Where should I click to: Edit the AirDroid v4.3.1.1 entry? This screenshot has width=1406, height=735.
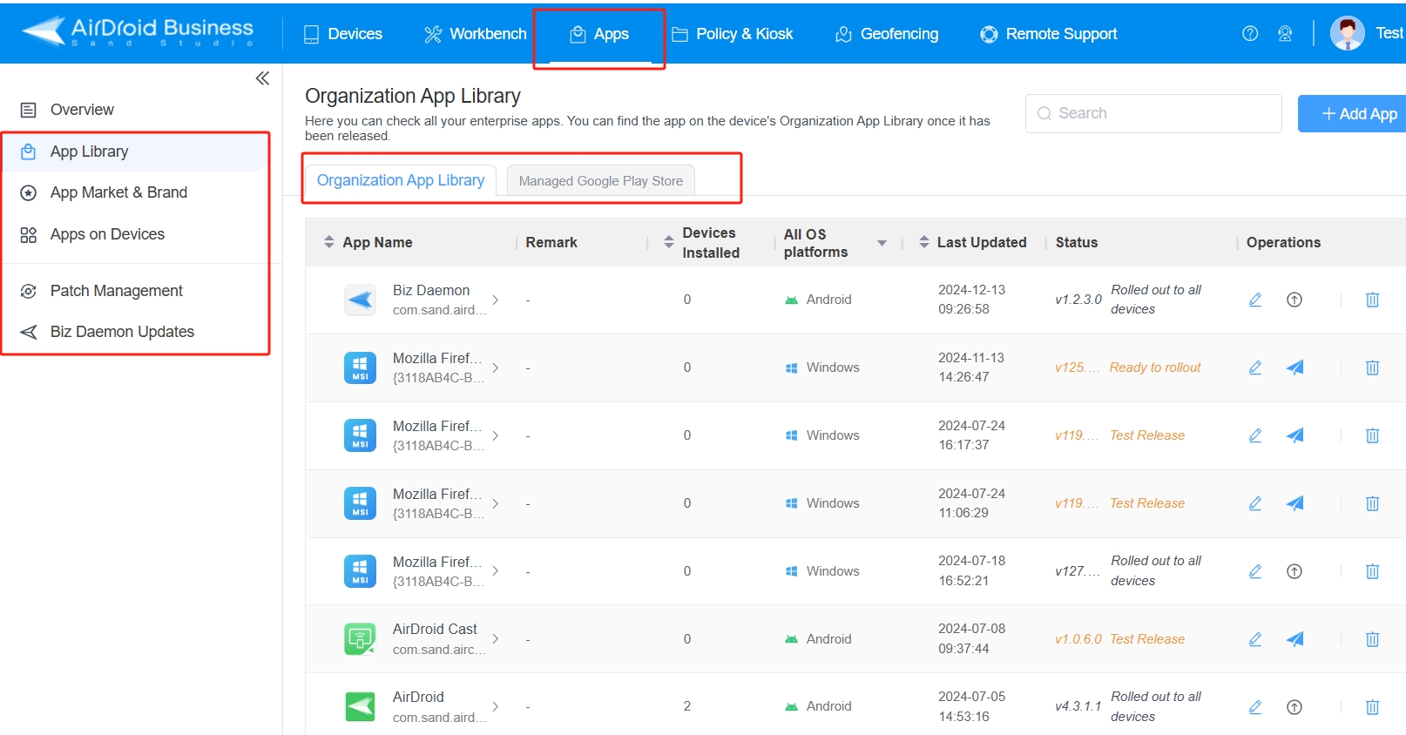(x=1255, y=707)
